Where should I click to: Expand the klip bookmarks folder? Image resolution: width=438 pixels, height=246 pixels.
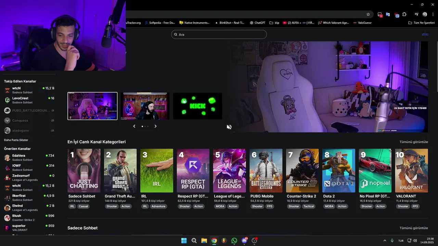pos(274,23)
